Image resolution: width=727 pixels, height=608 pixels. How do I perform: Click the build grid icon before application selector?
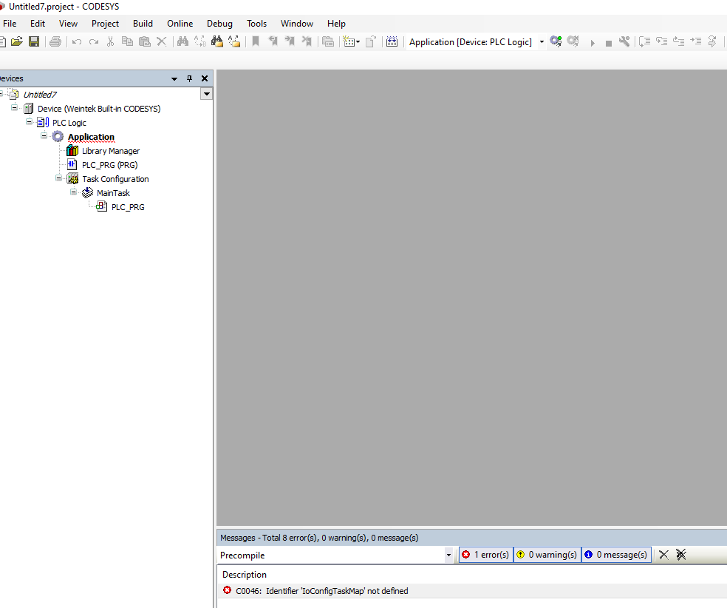[x=392, y=41]
